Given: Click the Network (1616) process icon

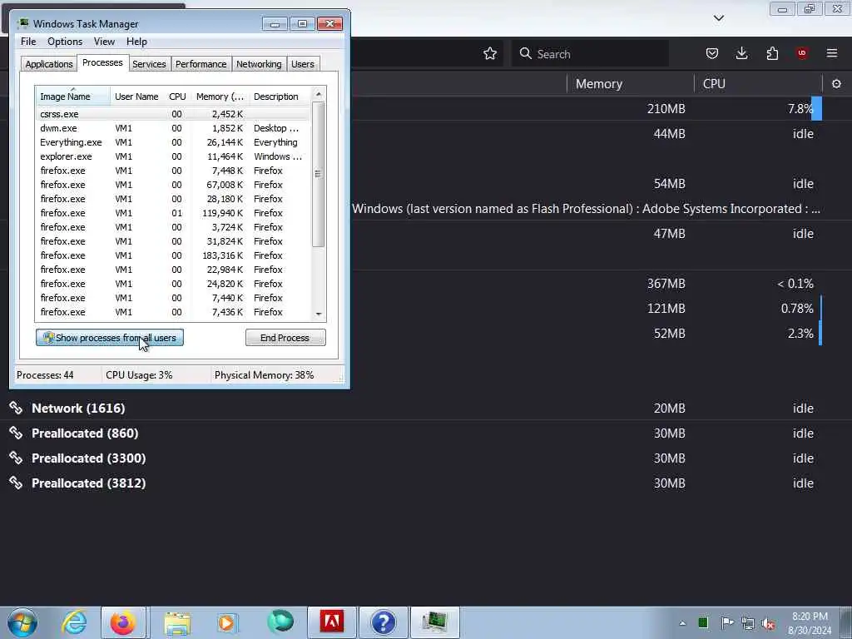Looking at the screenshot, I should (16, 408).
